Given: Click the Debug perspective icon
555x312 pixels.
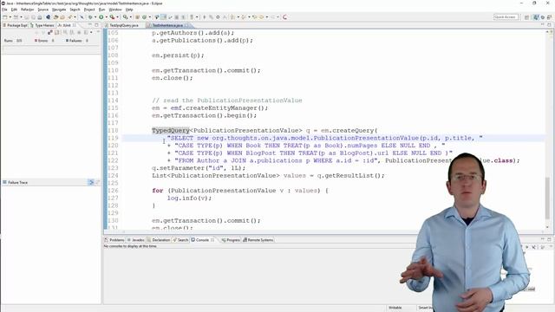Looking at the screenshot, I should [543, 17].
